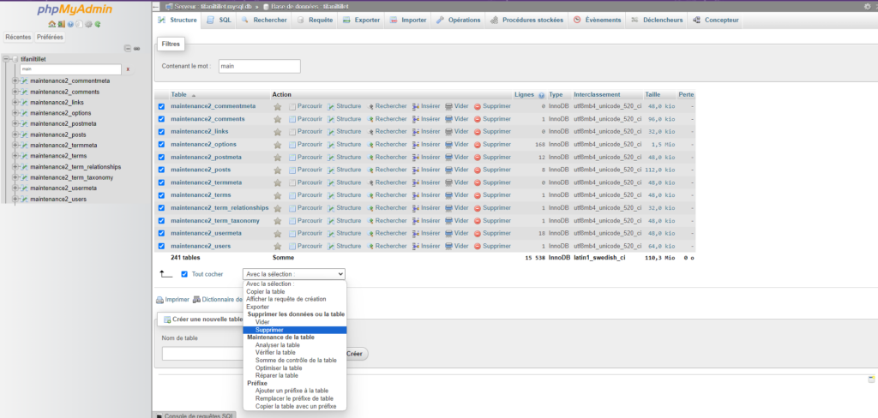The height and width of the screenshot is (418, 878).
Task: Close the 'Avec la sélection' dropdown
Action: (293, 274)
